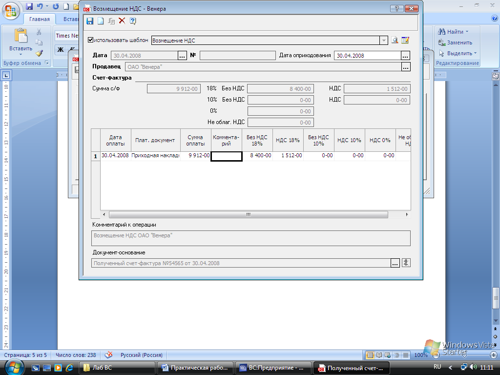Click the tab selector L icon on Word ruler

(x=6, y=76)
